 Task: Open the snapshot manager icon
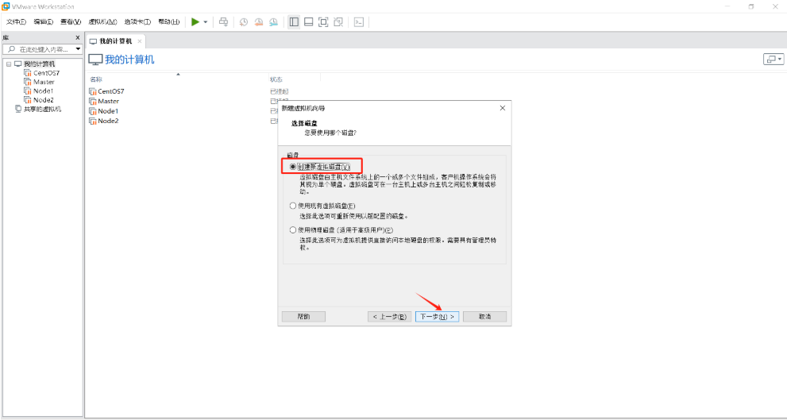(x=273, y=21)
